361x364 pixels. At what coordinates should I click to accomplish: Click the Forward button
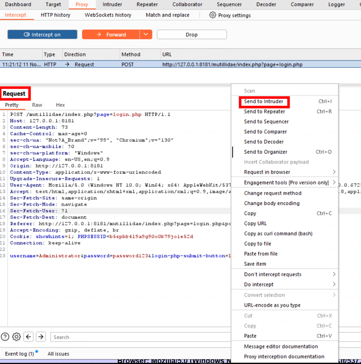point(111,34)
